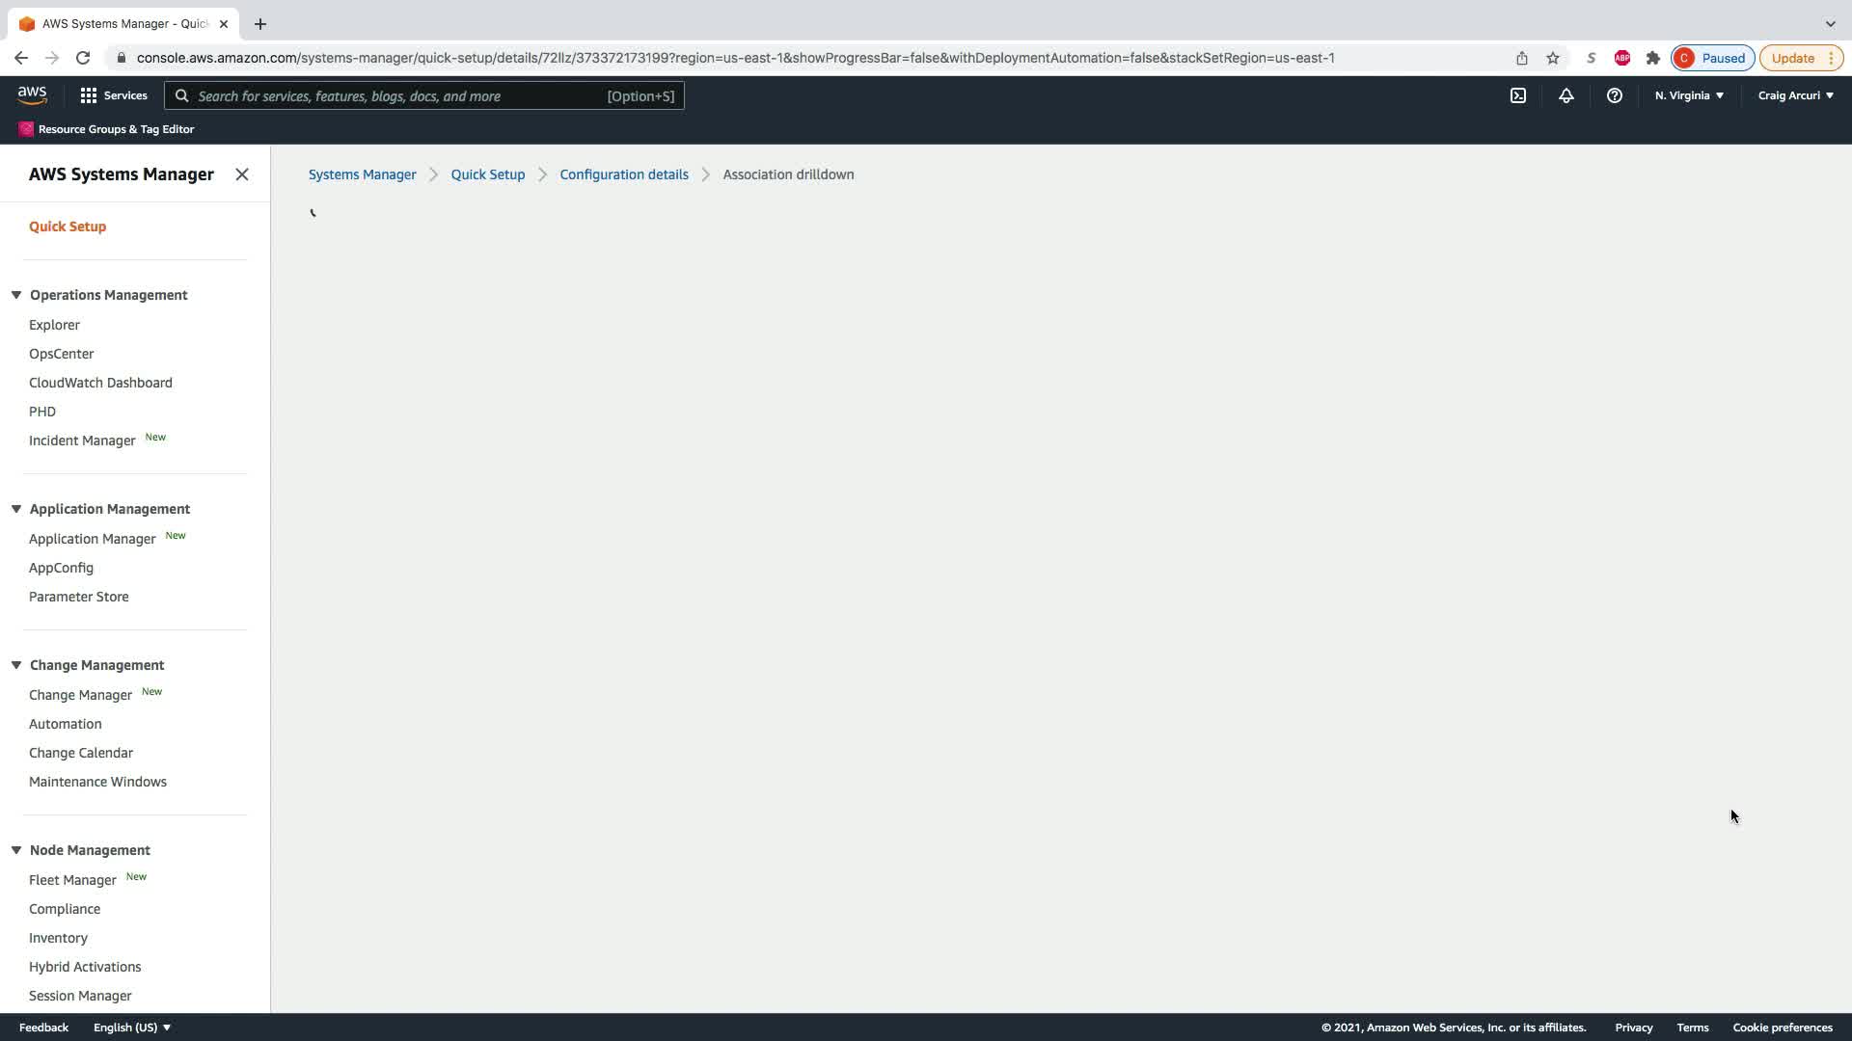This screenshot has height=1041, width=1852.
Task: Change language via English (US) dropdown
Action: [x=132, y=1028]
